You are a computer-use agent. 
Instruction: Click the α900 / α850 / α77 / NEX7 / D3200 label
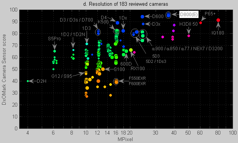tap(187, 49)
